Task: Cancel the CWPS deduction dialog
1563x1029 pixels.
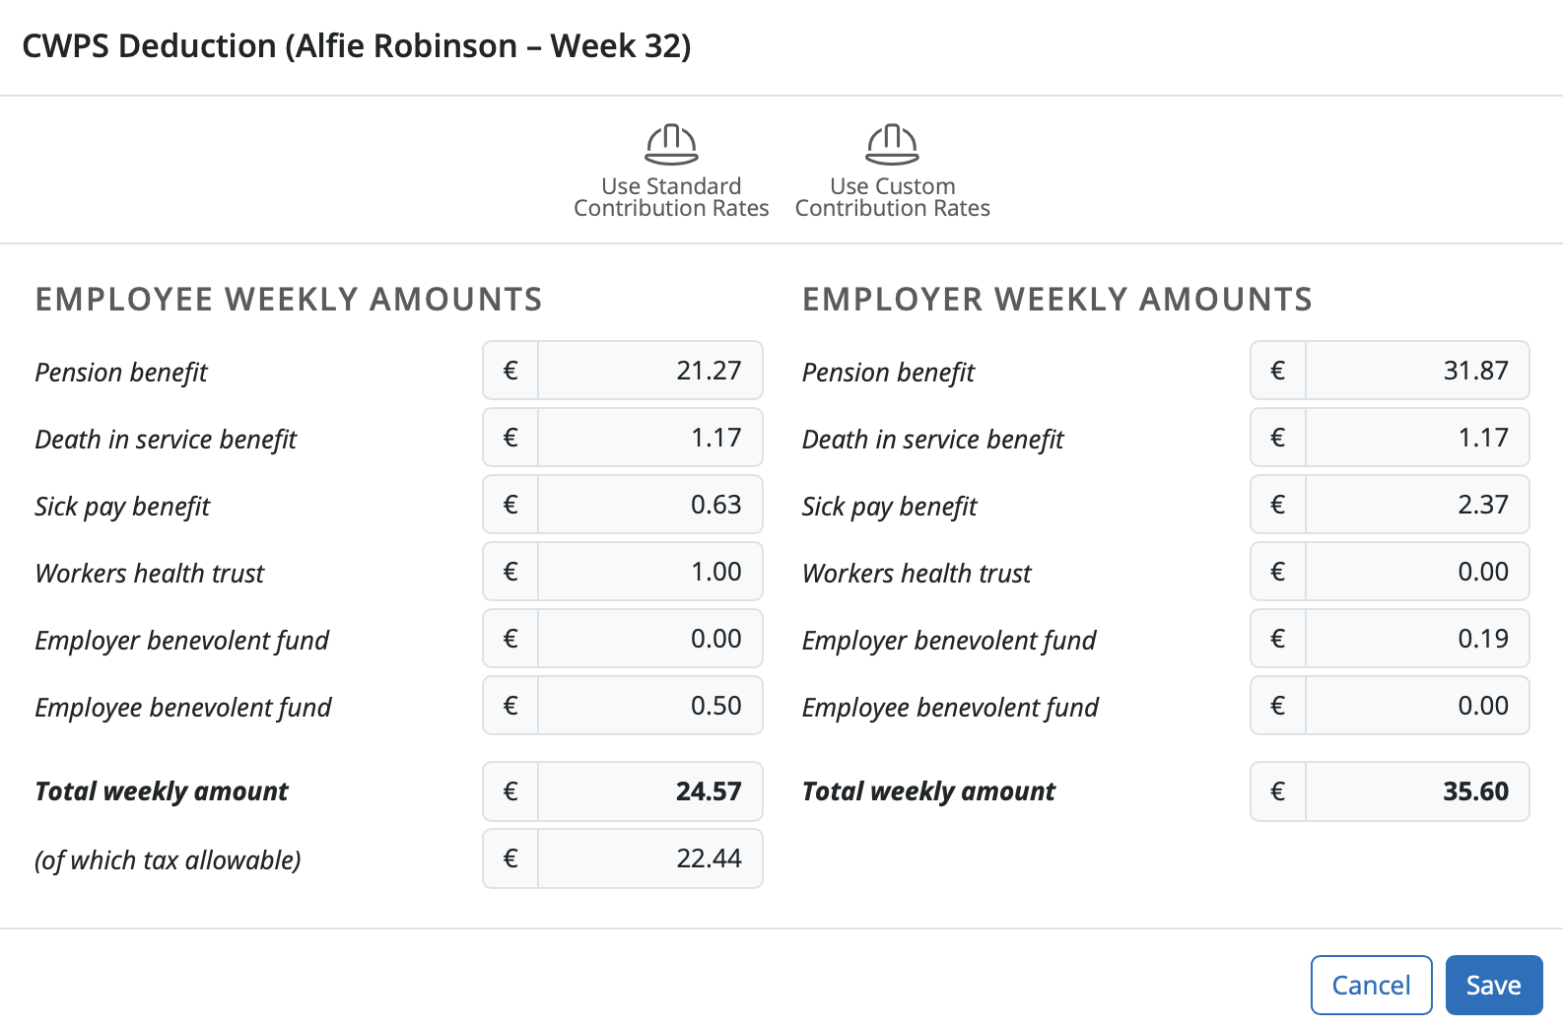Action: [1371, 985]
